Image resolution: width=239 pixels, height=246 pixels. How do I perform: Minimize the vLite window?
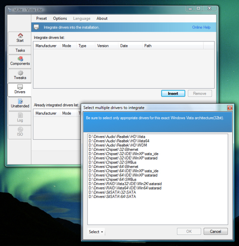coord(190,8)
